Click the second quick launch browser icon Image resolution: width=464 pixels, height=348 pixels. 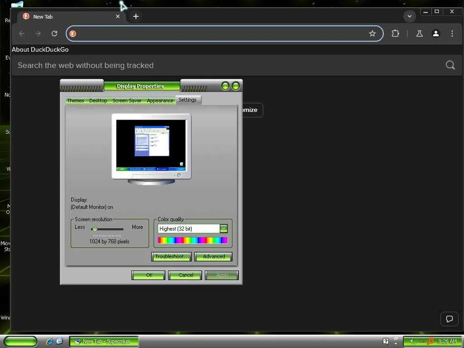tap(59, 341)
